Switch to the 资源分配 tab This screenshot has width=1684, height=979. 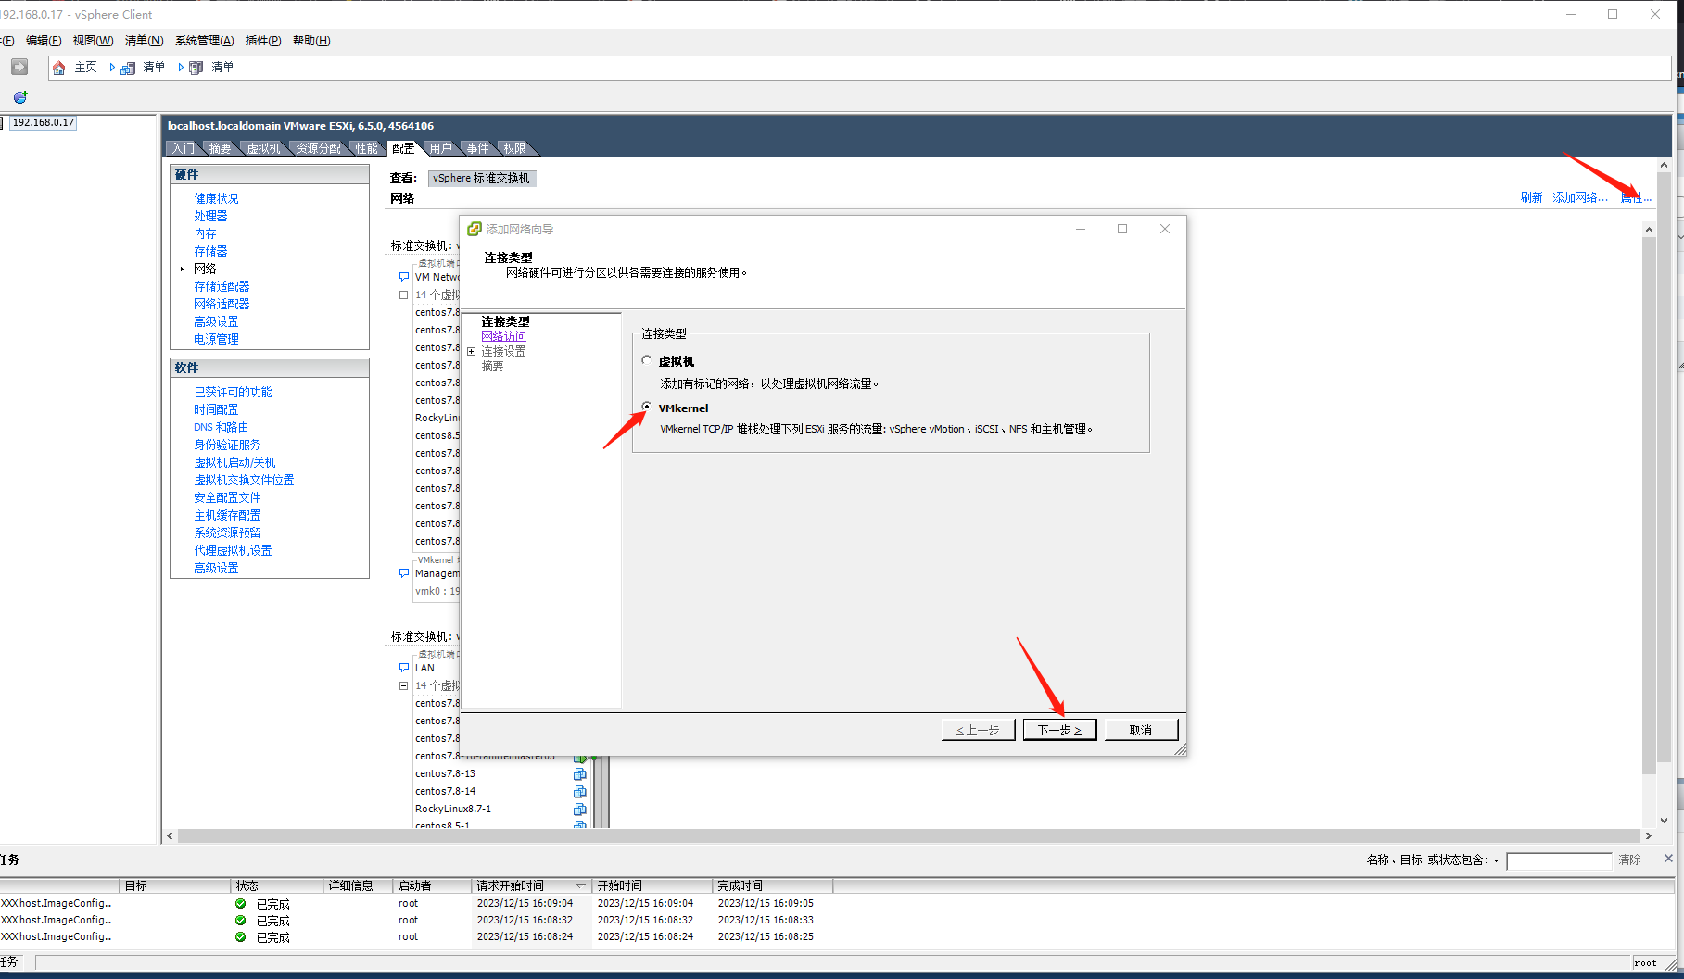(x=318, y=148)
